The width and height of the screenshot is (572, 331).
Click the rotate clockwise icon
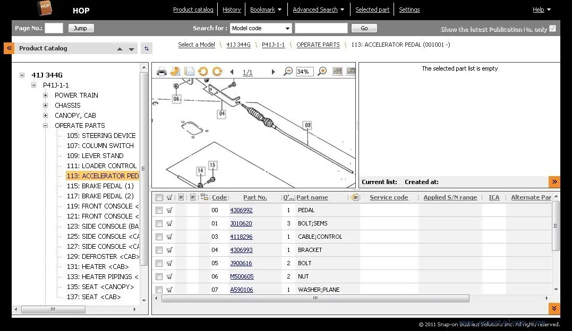coord(217,72)
